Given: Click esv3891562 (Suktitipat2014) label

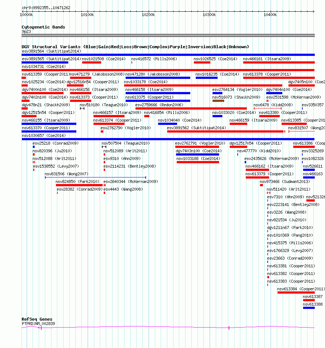Looking at the screenshot, I should tap(196, 128).
